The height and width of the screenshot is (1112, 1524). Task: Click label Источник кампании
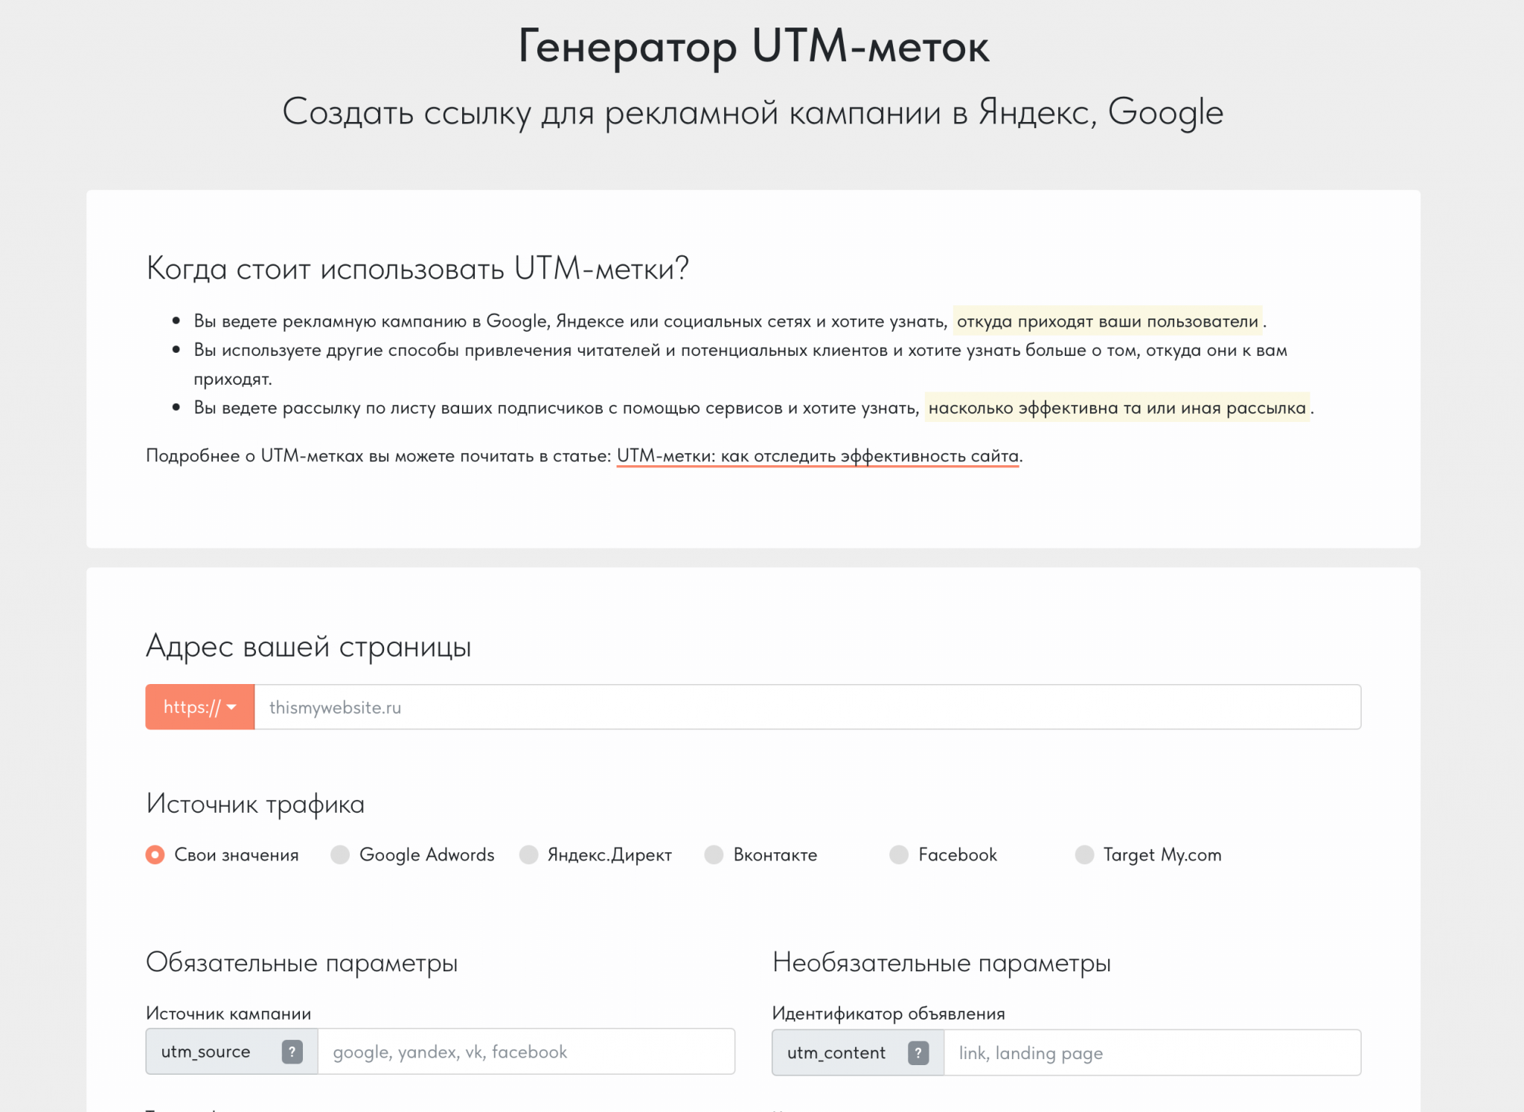pyautogui.click(x=228, y=1013)
